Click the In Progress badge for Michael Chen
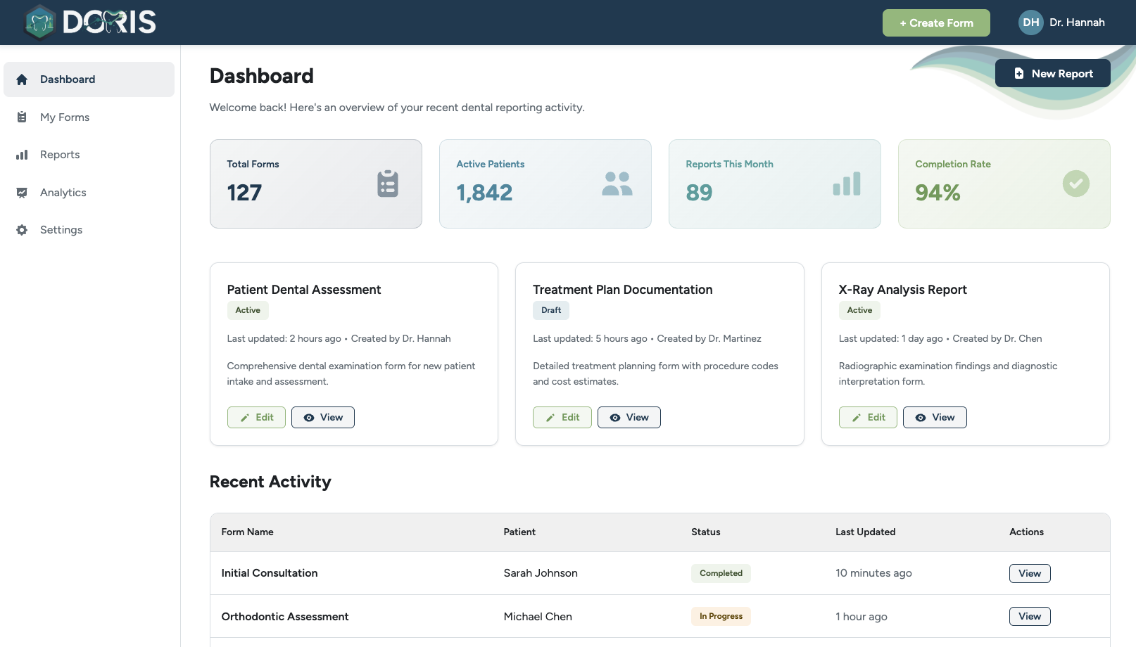The height and width of the screenshot is (647, 1136). pyautogui.click(x=721, y=616)
